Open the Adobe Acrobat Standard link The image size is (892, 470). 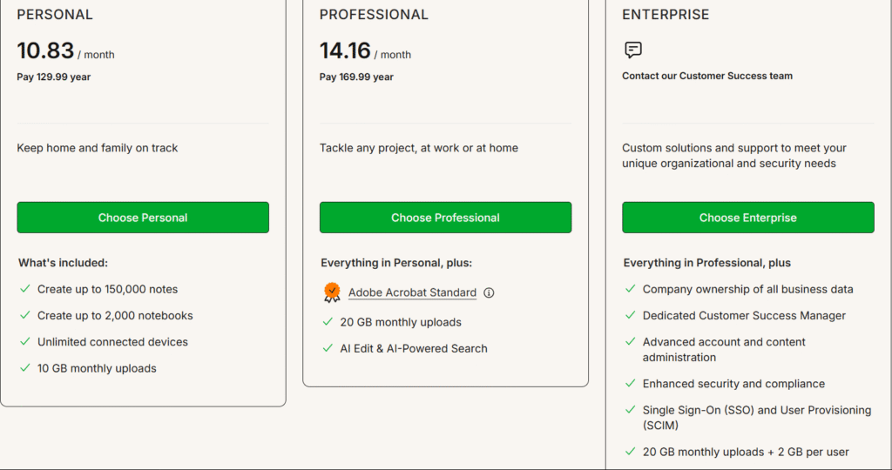(x=412, y=292)
